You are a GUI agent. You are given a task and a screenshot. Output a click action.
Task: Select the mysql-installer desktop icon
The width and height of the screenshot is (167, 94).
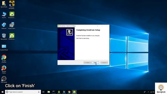point(12,26)
